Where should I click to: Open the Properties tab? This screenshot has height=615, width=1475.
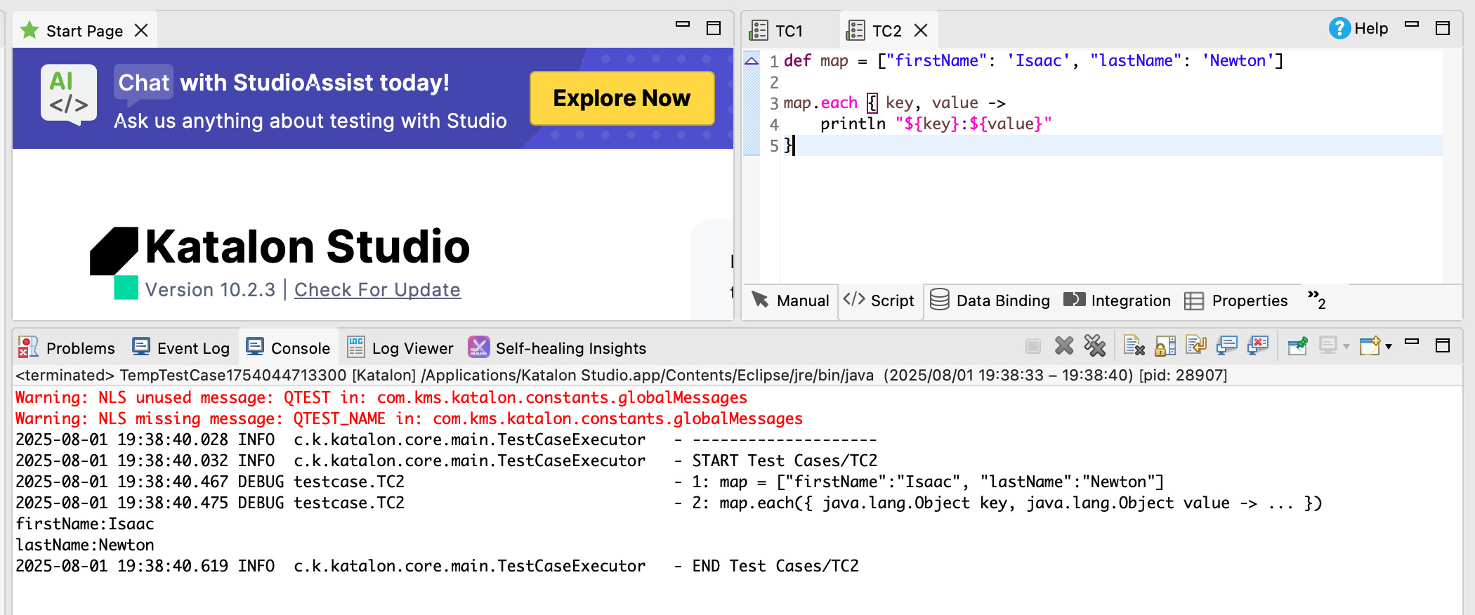point(1236,300)
